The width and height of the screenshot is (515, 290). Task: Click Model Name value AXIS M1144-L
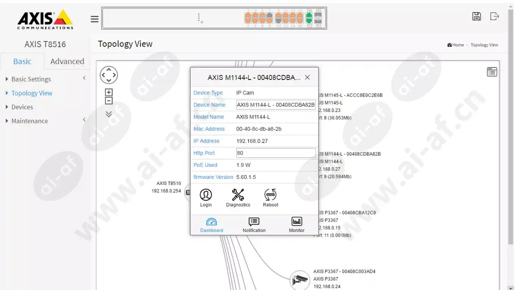253,117
